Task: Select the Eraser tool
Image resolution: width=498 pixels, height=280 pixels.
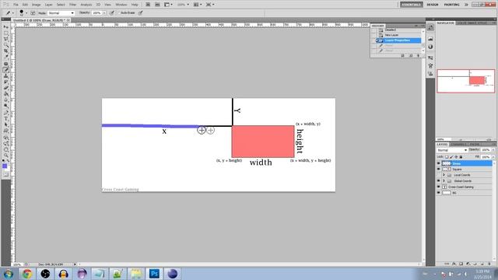Action: (x=5, y=88)
